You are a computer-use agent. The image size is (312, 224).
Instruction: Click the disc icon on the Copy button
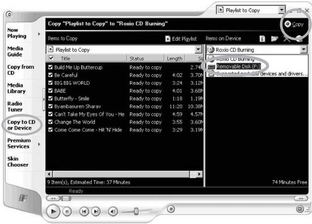pos(288,24)
